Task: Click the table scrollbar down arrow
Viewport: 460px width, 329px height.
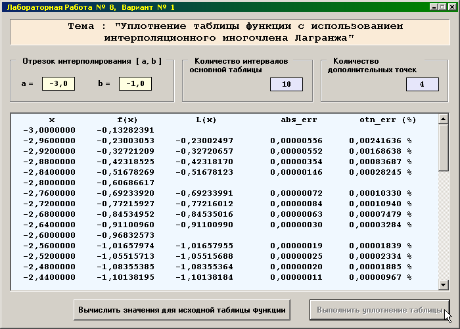Action: coord(444,284)
